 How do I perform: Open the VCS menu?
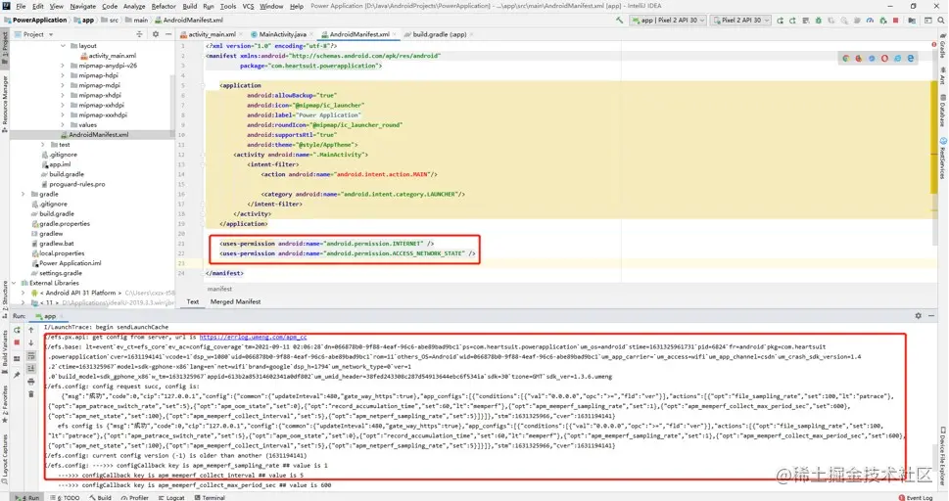(248, 6)
